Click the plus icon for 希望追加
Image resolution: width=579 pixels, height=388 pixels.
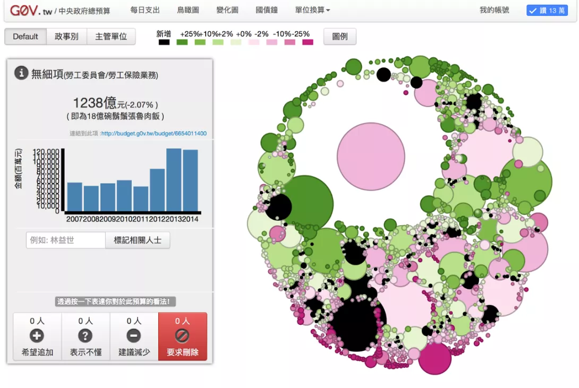pyautogui.click(x=37, y=335)
